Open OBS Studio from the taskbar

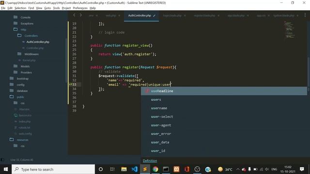(x=197, y=169)
